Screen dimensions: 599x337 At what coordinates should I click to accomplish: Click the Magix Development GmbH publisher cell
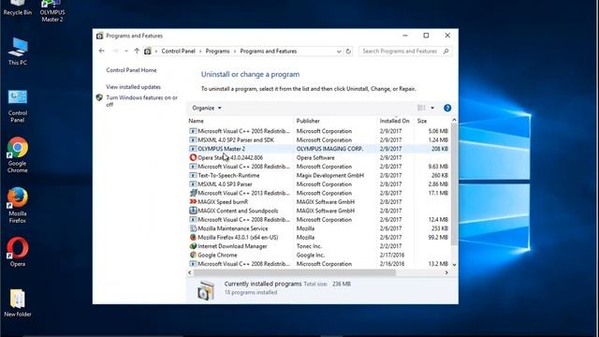point(330,175)
